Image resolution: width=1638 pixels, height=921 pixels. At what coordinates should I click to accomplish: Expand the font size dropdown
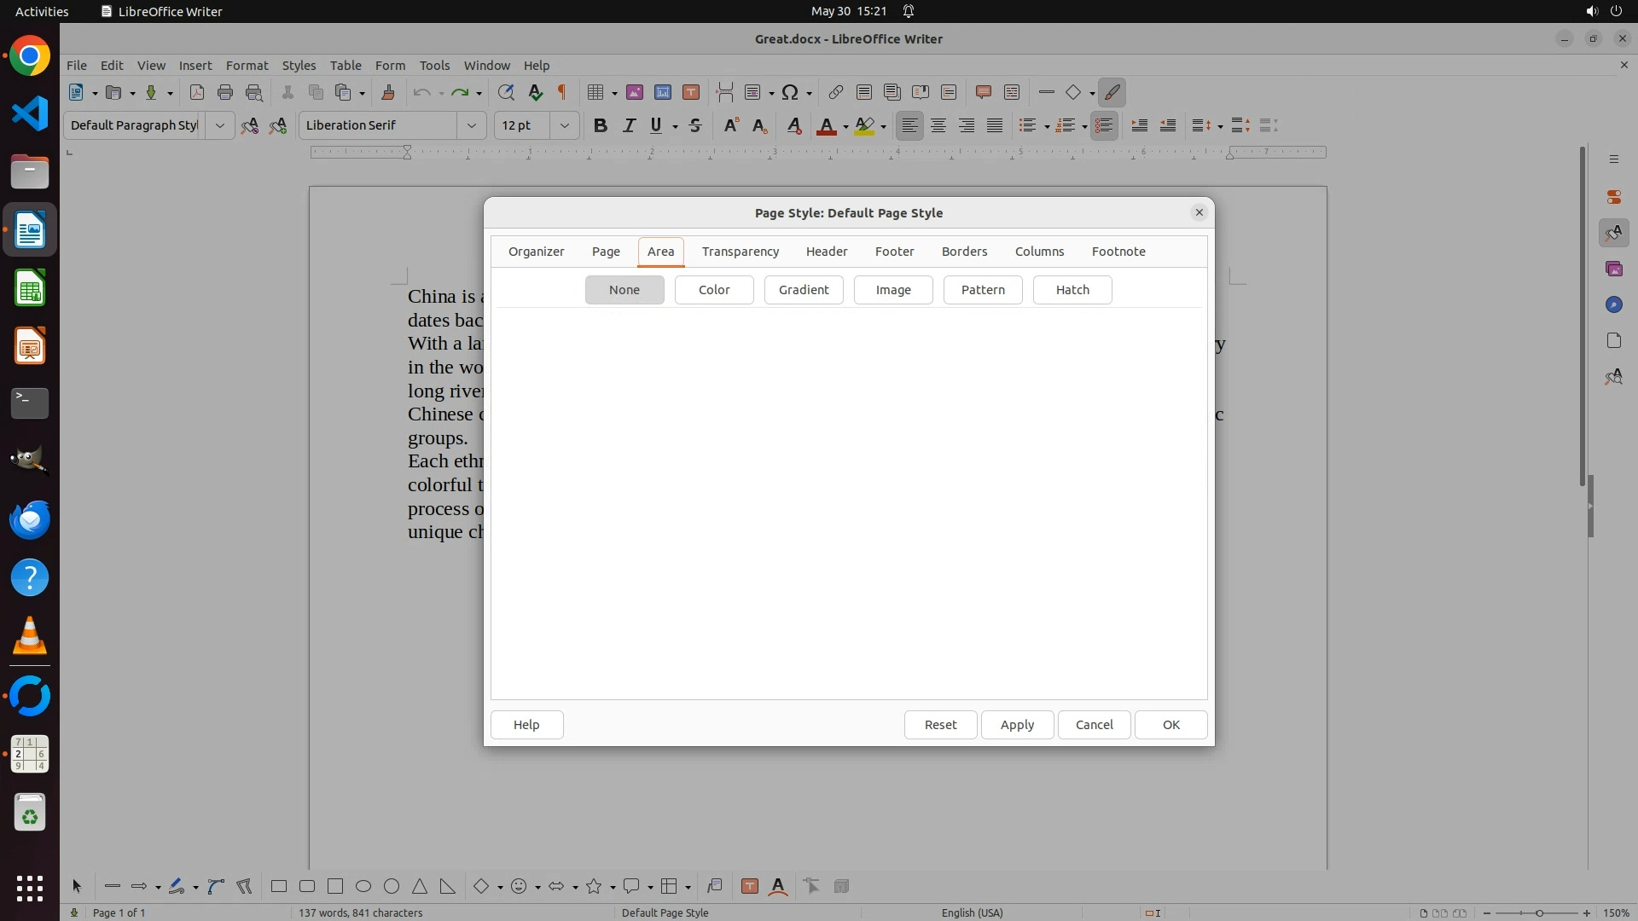(x=564, y=125)
